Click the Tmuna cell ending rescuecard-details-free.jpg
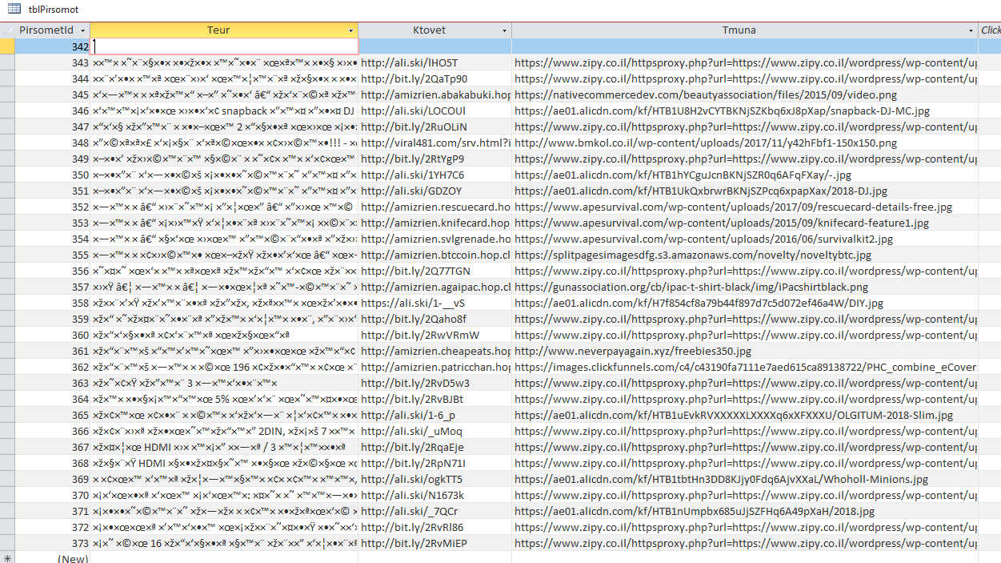Viewport: 1001px width, 563px height. 745,207
